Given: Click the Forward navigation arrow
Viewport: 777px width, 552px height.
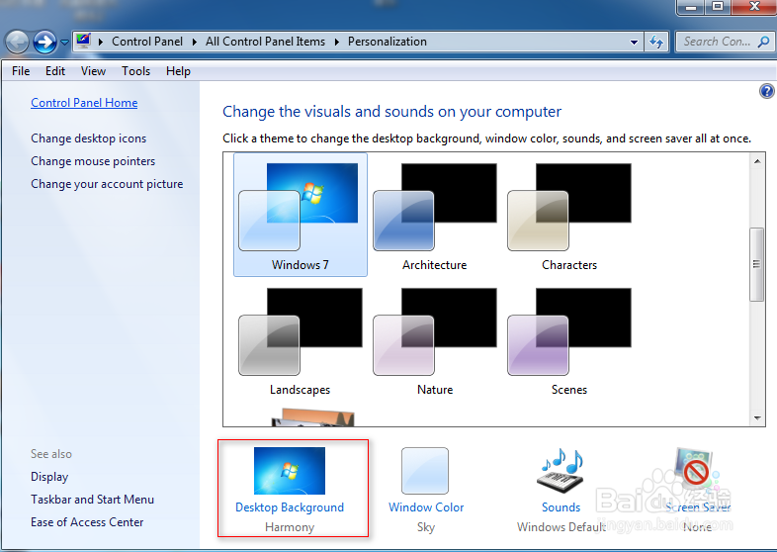Looking at the screenshot, I should [45, 42].
